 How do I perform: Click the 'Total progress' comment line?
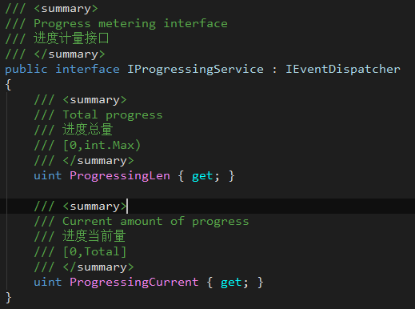coord(113,115)
